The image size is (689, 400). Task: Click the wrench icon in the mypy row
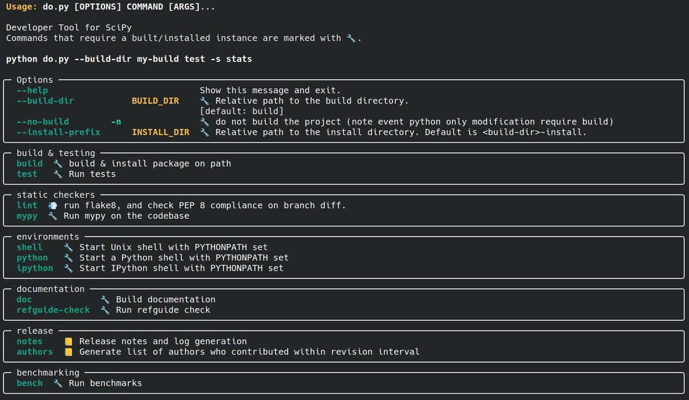(x=52, y=216)
